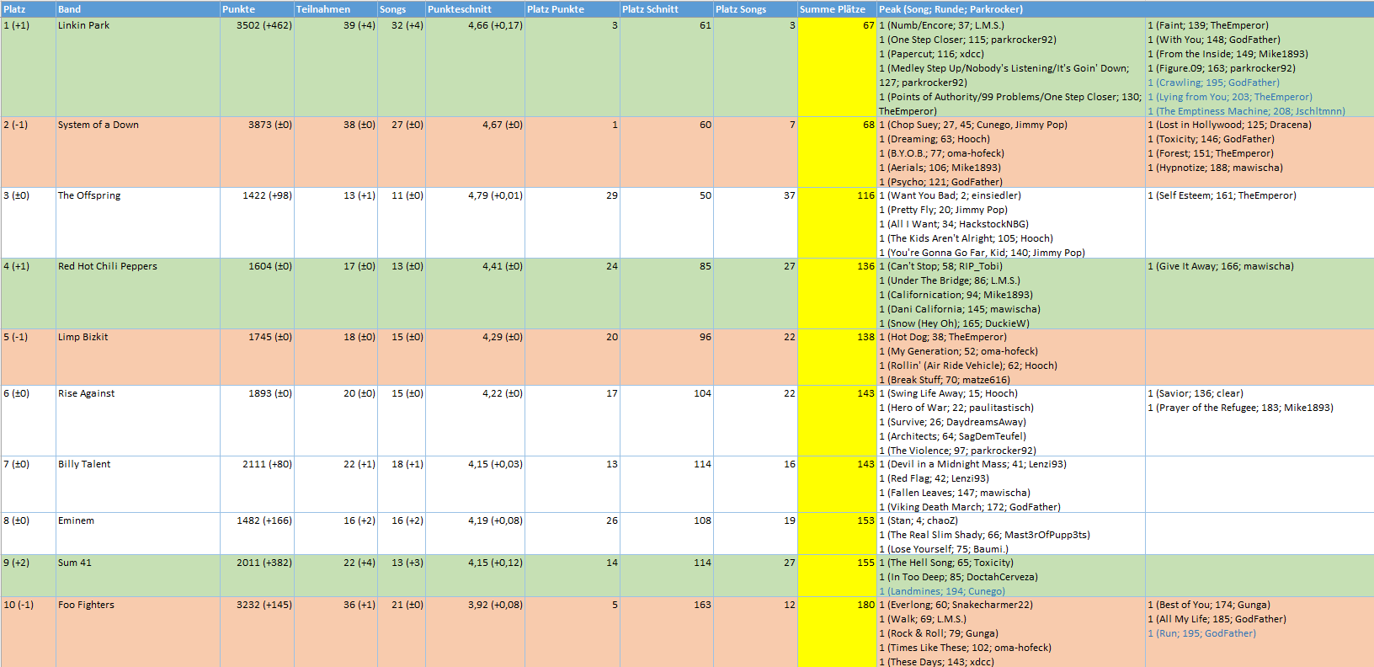Select the 'Teilnahmen' column header
The image size is (1374, 667).
(336, 9)
